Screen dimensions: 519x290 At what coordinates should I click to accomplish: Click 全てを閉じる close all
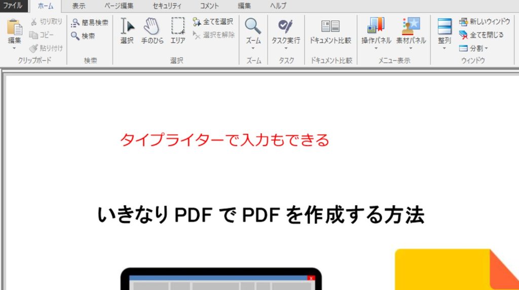click(x=481, y=35)
